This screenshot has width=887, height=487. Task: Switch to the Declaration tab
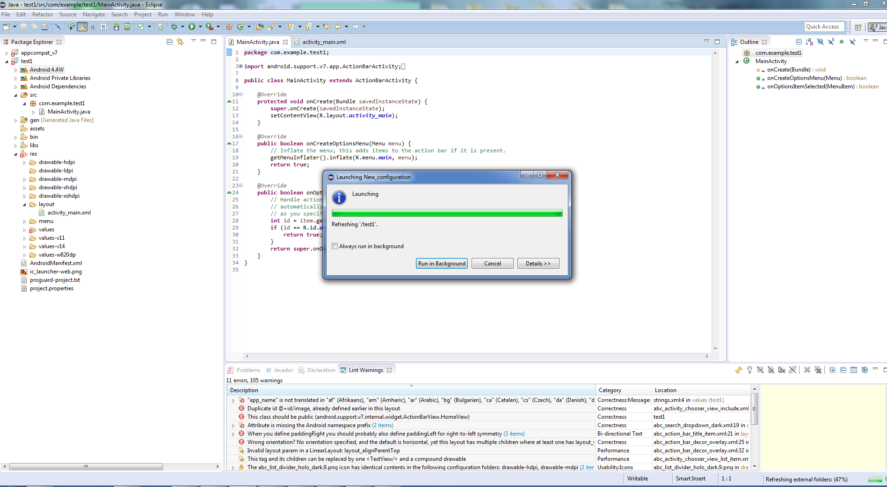(x=317, y=370)
